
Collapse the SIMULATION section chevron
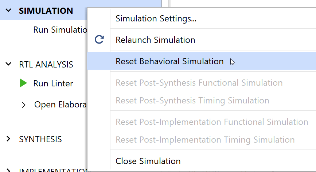pos(9,11)
